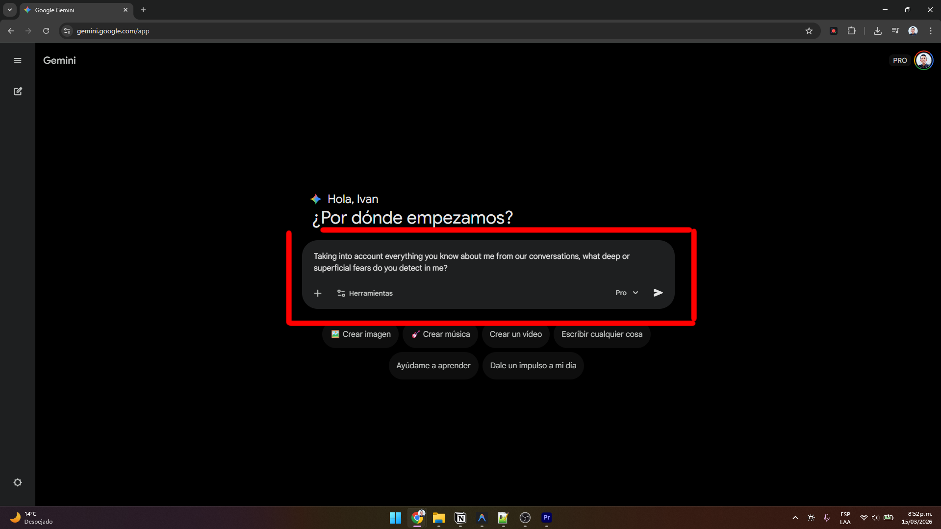Click the Gemini logo text
941x529 pixels.
point(59,60)
